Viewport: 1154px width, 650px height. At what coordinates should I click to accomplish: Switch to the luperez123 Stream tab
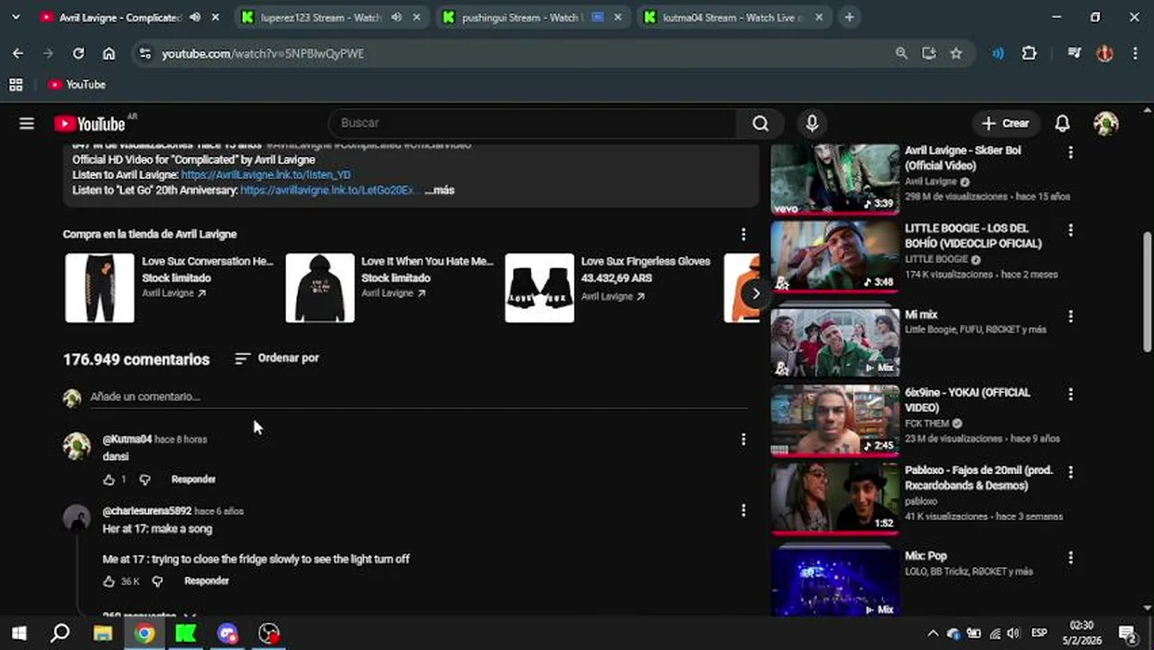(330, 17)
